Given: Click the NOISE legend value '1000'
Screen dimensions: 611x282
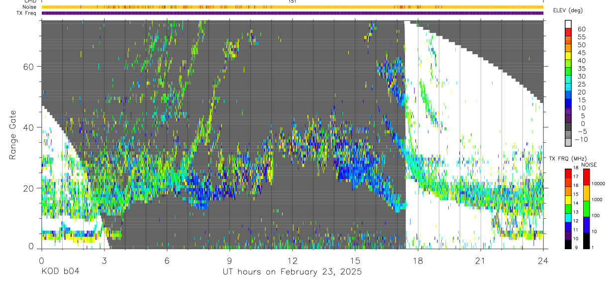Looking at the screenshot, I should point(597,199).
